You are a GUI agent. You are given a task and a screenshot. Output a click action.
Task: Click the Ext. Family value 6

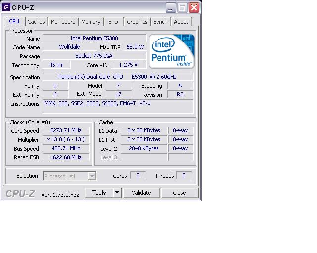(55, 94)
